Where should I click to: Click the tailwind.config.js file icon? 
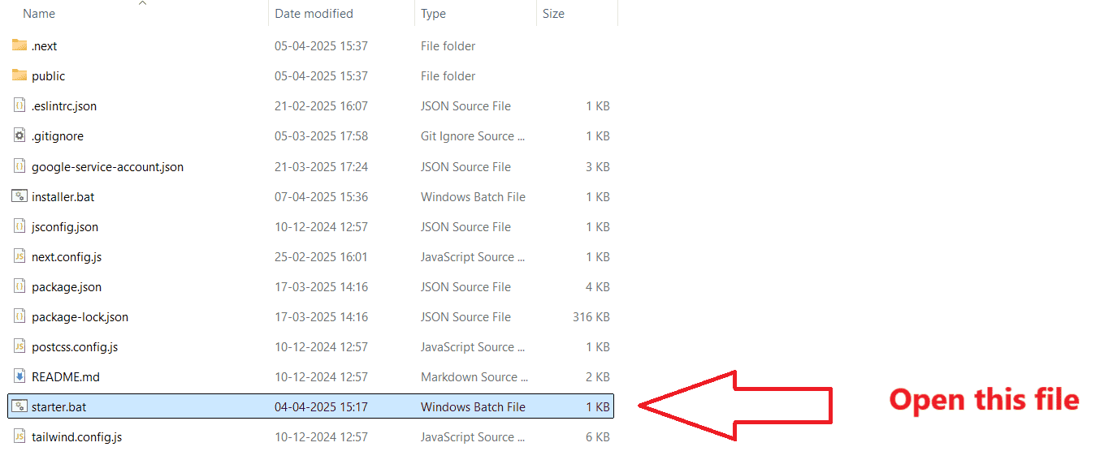(19, 436)
